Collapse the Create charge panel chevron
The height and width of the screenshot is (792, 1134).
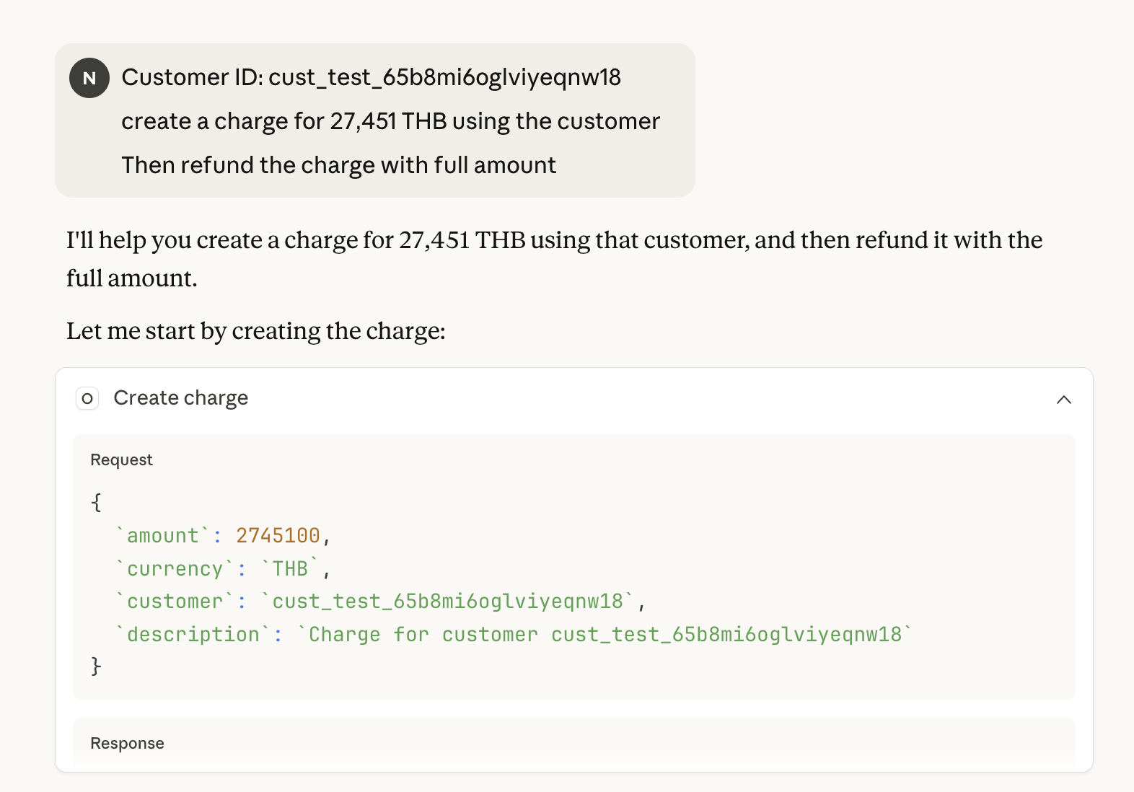tap(1063, 400)
